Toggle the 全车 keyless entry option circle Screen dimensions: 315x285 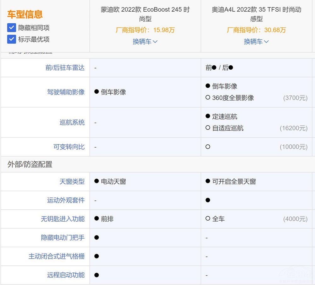point(207,219)
